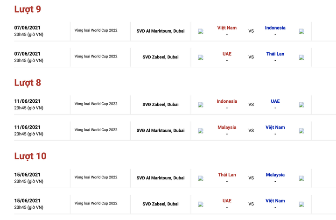Click Indonesia flag icon in the Indonesia–UAE match

point(201,105)
